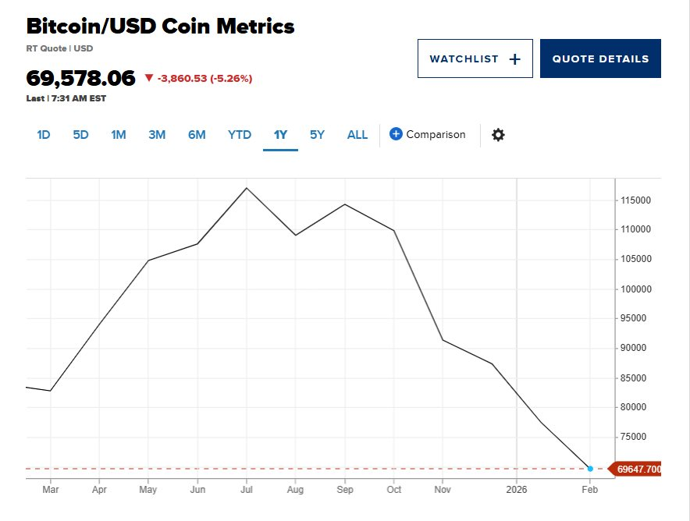Viewport: 690px width, 521px height.
Task: Switch to the YTD chart view
Action: (x=239, y=134)
